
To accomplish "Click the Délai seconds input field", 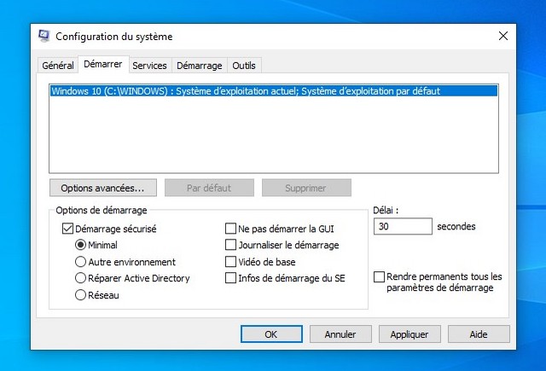I will tap(403, 227).
